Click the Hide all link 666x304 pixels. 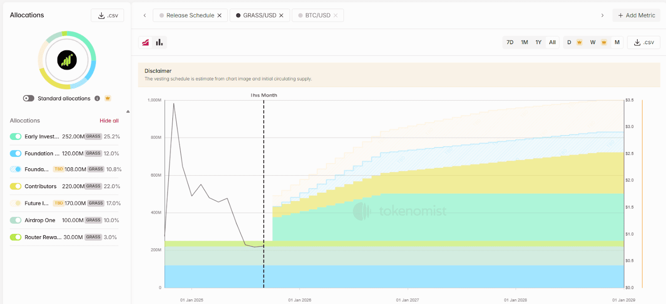coord(109,121)
